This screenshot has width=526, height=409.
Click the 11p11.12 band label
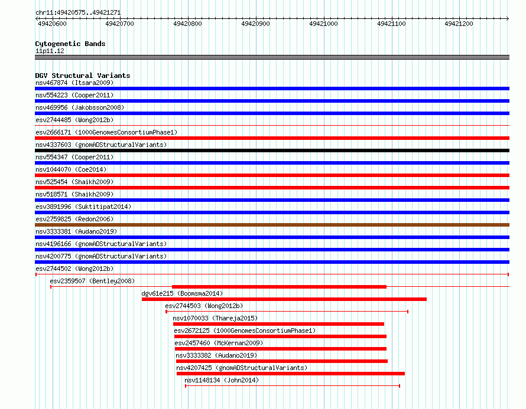click(x=50, y=51)
